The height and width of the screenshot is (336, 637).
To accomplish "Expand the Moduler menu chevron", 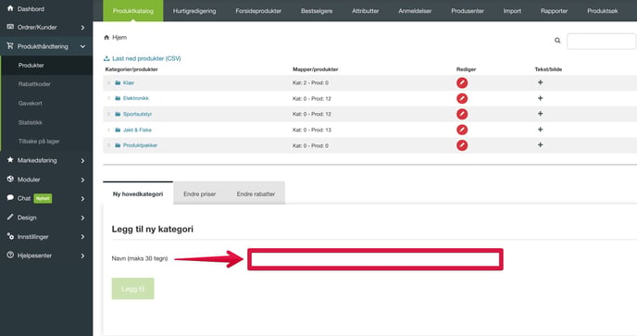I will click(82, 180).
